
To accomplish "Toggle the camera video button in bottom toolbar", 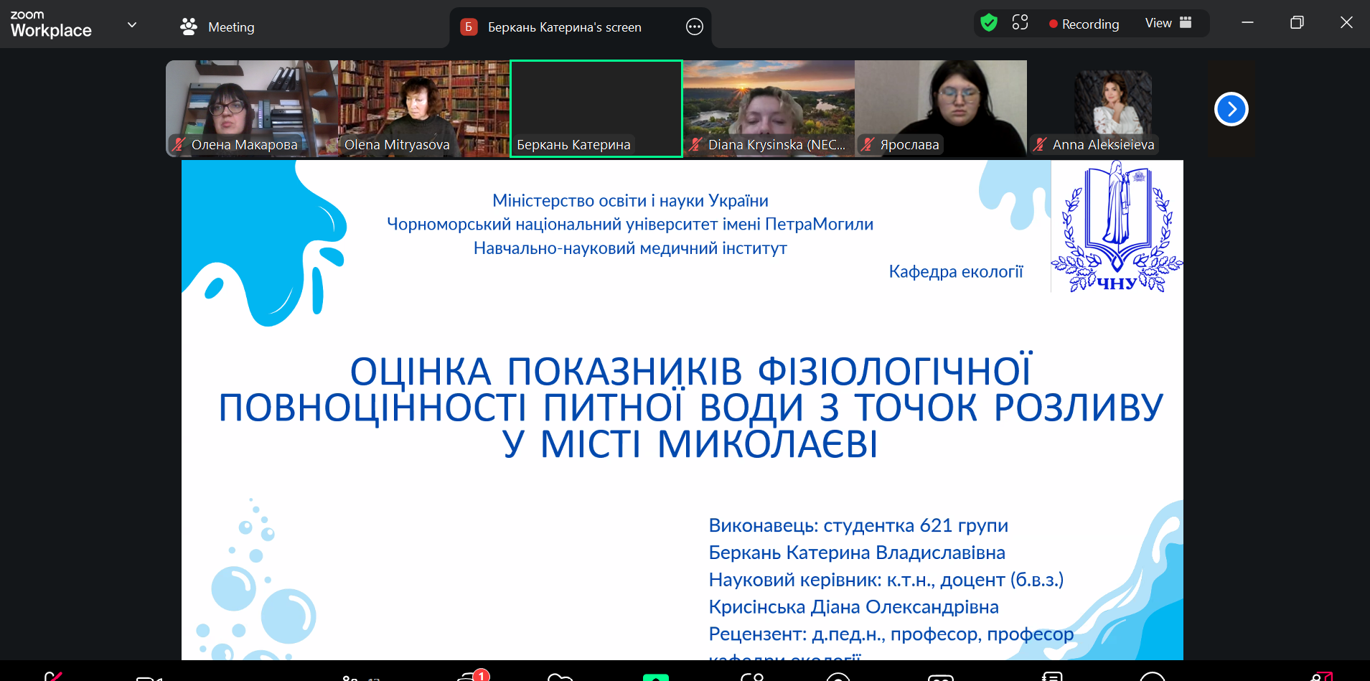I will tap(149, 677).
